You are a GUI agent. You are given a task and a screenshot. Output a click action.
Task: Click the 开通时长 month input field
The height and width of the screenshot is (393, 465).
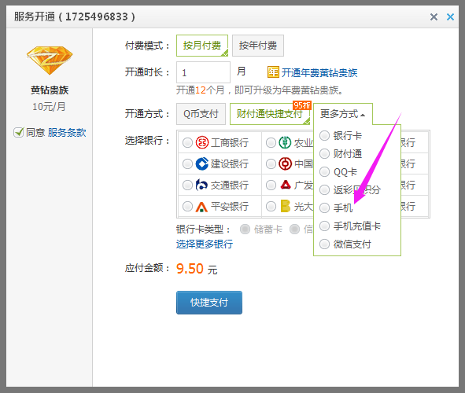(x=203, y=72)
